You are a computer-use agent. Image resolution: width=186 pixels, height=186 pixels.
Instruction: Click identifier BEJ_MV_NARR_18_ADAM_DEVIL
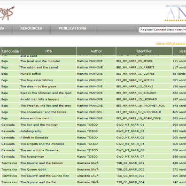(139, 118)
